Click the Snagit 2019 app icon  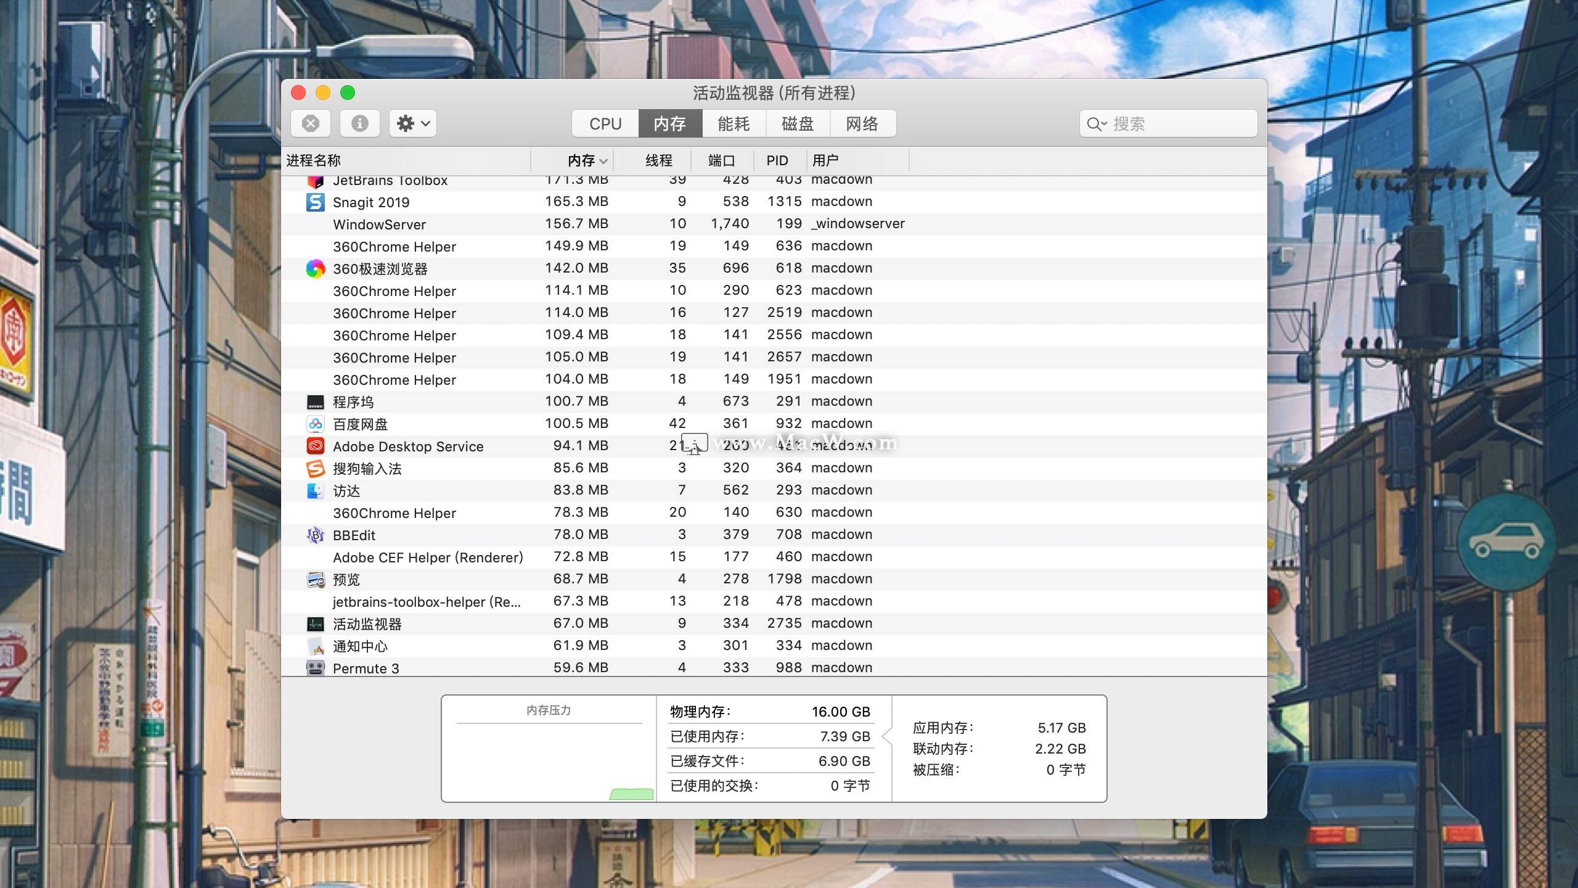(x=316, y=202)
